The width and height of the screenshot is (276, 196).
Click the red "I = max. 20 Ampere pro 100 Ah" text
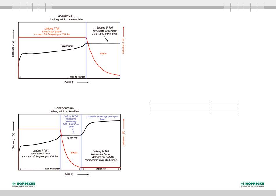pos(52,34)
